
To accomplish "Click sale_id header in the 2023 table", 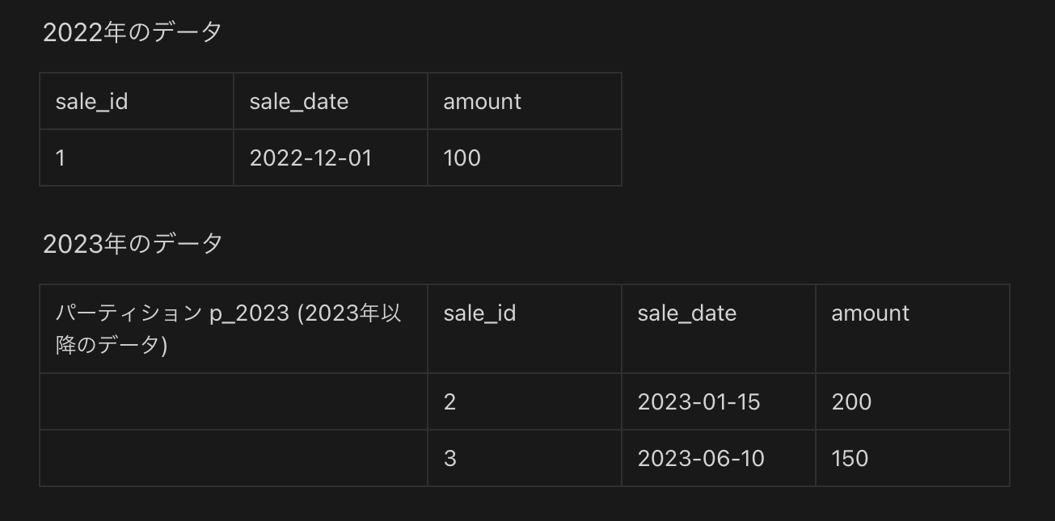I will [x=479, y=313].
